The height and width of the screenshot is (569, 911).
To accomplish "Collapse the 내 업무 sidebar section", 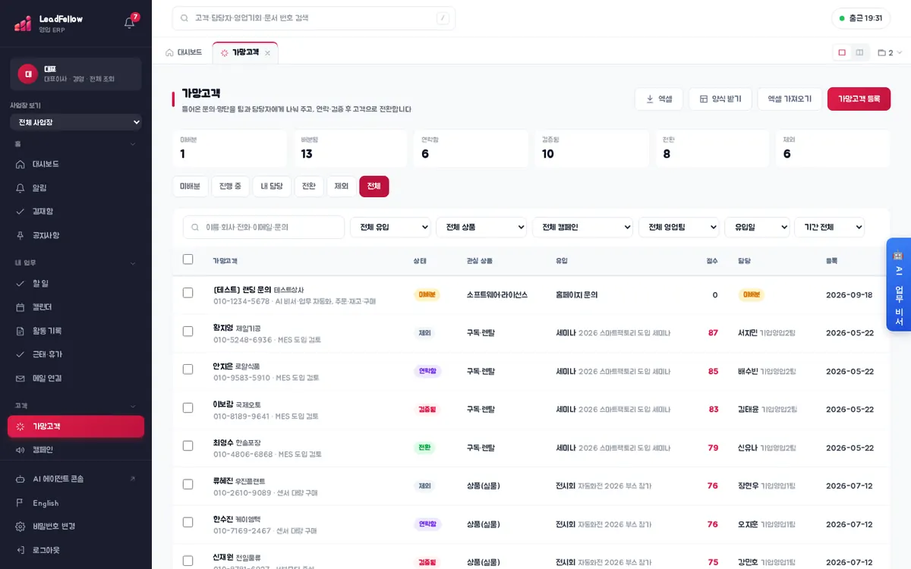I will (76, 263).
